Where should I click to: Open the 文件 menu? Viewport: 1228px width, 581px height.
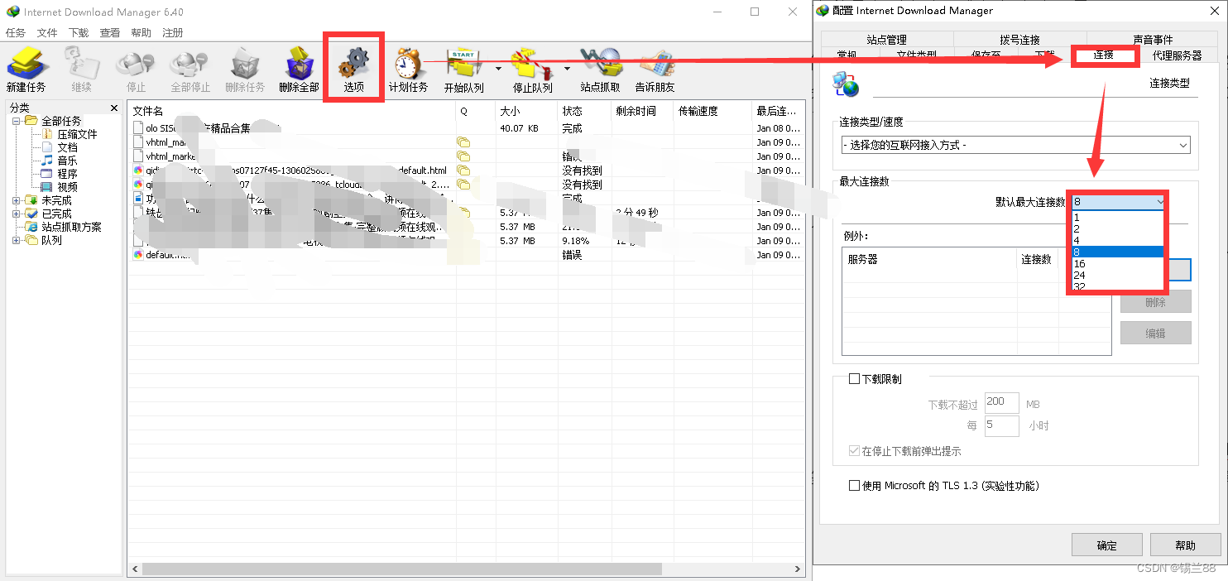click(47, 33)
